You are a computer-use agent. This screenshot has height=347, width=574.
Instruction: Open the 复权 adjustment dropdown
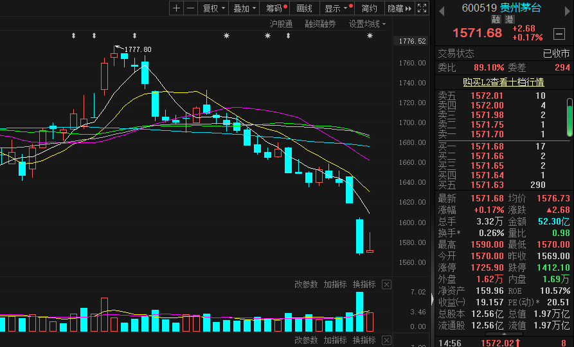(x=213, y=8)
